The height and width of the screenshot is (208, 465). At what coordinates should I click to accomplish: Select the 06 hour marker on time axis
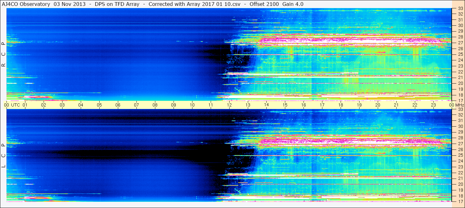click(x=118, y=105)
